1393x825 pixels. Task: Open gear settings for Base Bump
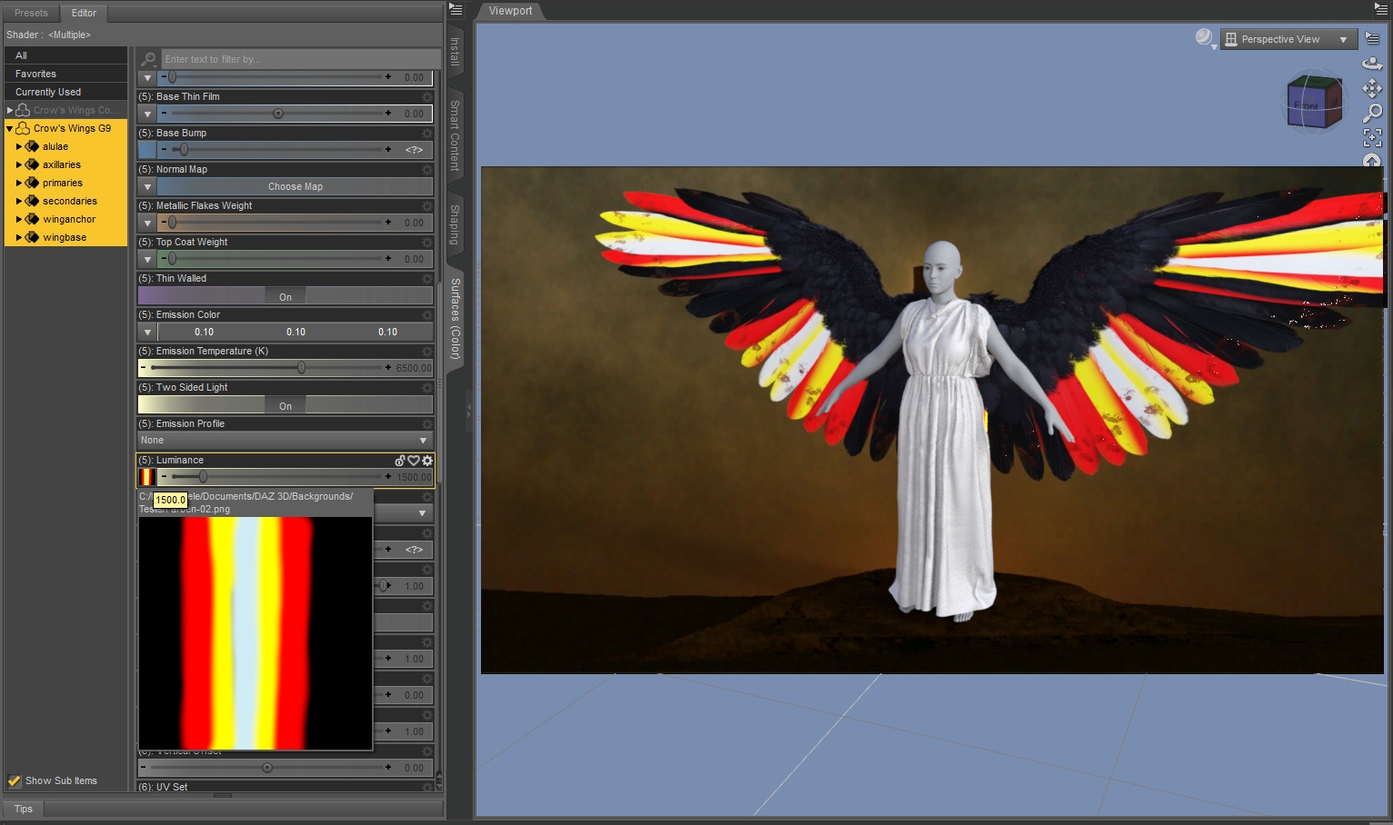427,133
